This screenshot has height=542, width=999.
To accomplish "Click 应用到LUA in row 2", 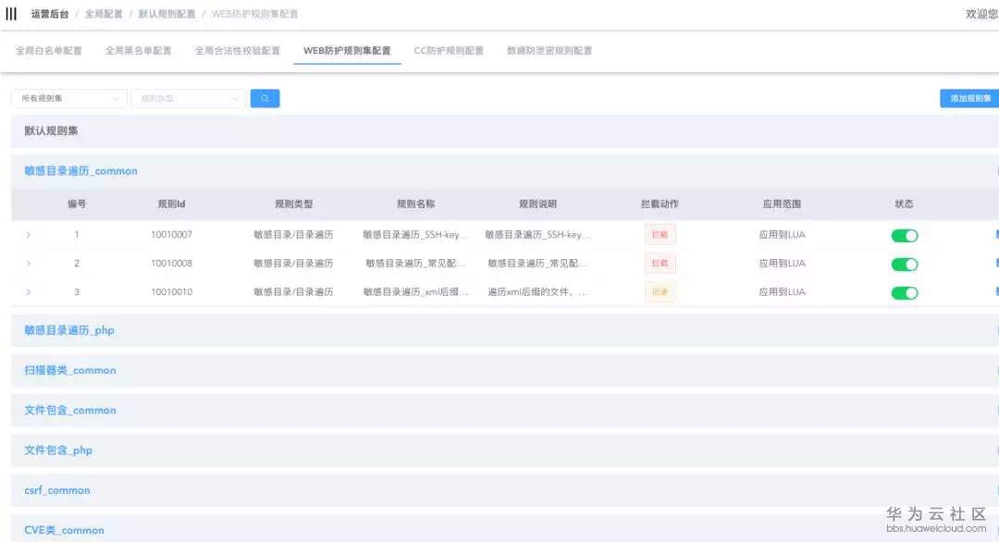I will pyautogui.click(x=782, y=264).
